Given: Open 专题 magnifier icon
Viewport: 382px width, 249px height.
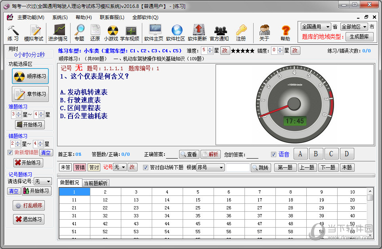Looking at the screenshot, I should pos(79,33).
